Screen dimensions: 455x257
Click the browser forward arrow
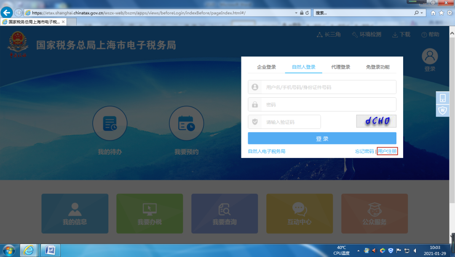[x=18, y=13]
